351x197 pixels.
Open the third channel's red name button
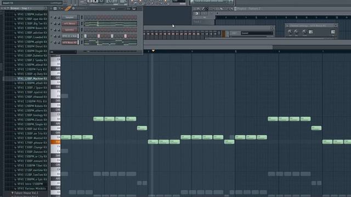point(70,30)
